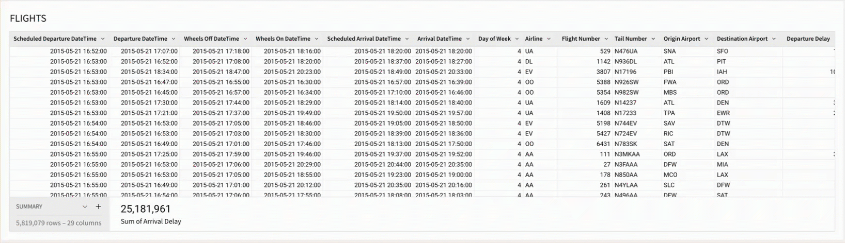Click the Airline column arrow icon

tap(549, 39)
